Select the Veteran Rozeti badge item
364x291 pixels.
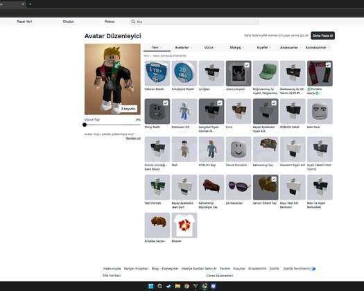(x=157, y=73)
